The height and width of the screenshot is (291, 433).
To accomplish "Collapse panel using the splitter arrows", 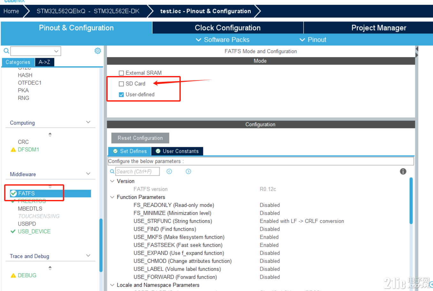I will point(417,52).
